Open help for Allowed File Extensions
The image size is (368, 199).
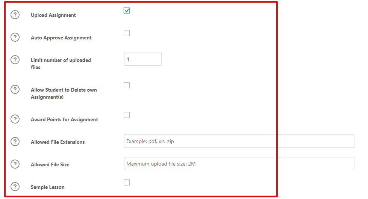point(15,142)
